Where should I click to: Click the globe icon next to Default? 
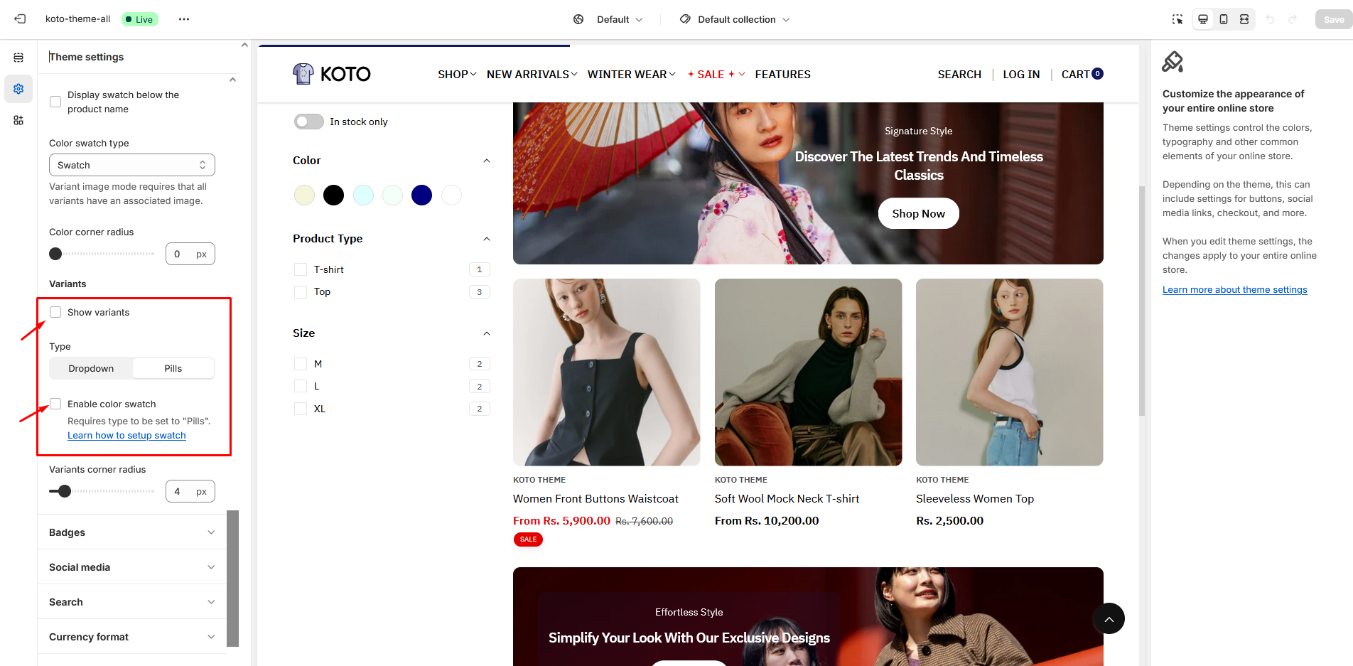(578, 19)
